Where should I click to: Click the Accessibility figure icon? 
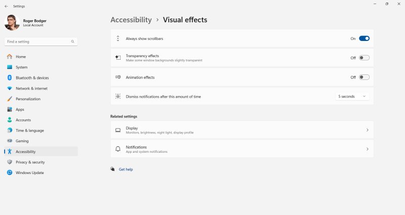[x=10, y=151]
